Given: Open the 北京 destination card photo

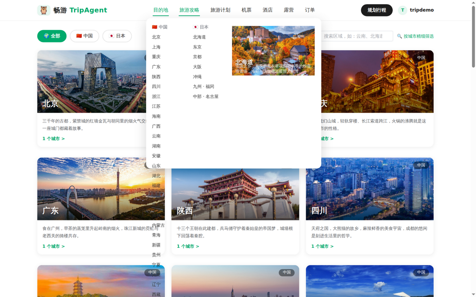Looking at the screenshot, I should pos(92,82).
